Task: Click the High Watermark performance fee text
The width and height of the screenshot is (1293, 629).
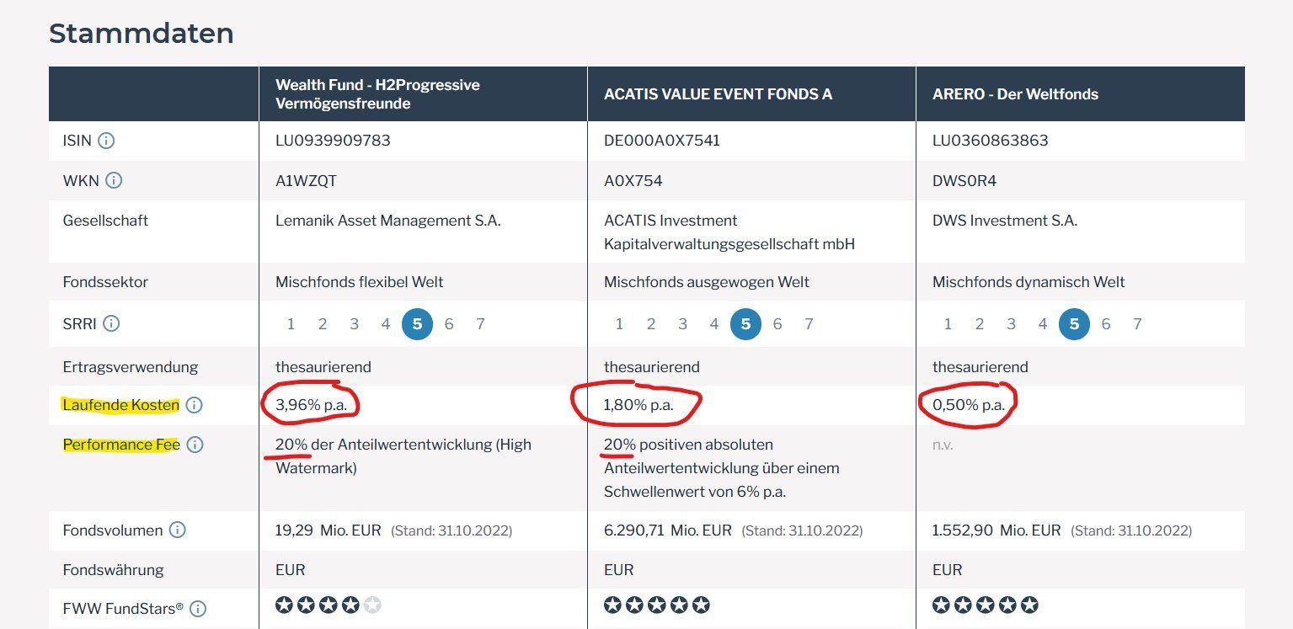Action: tap(403, 456)
